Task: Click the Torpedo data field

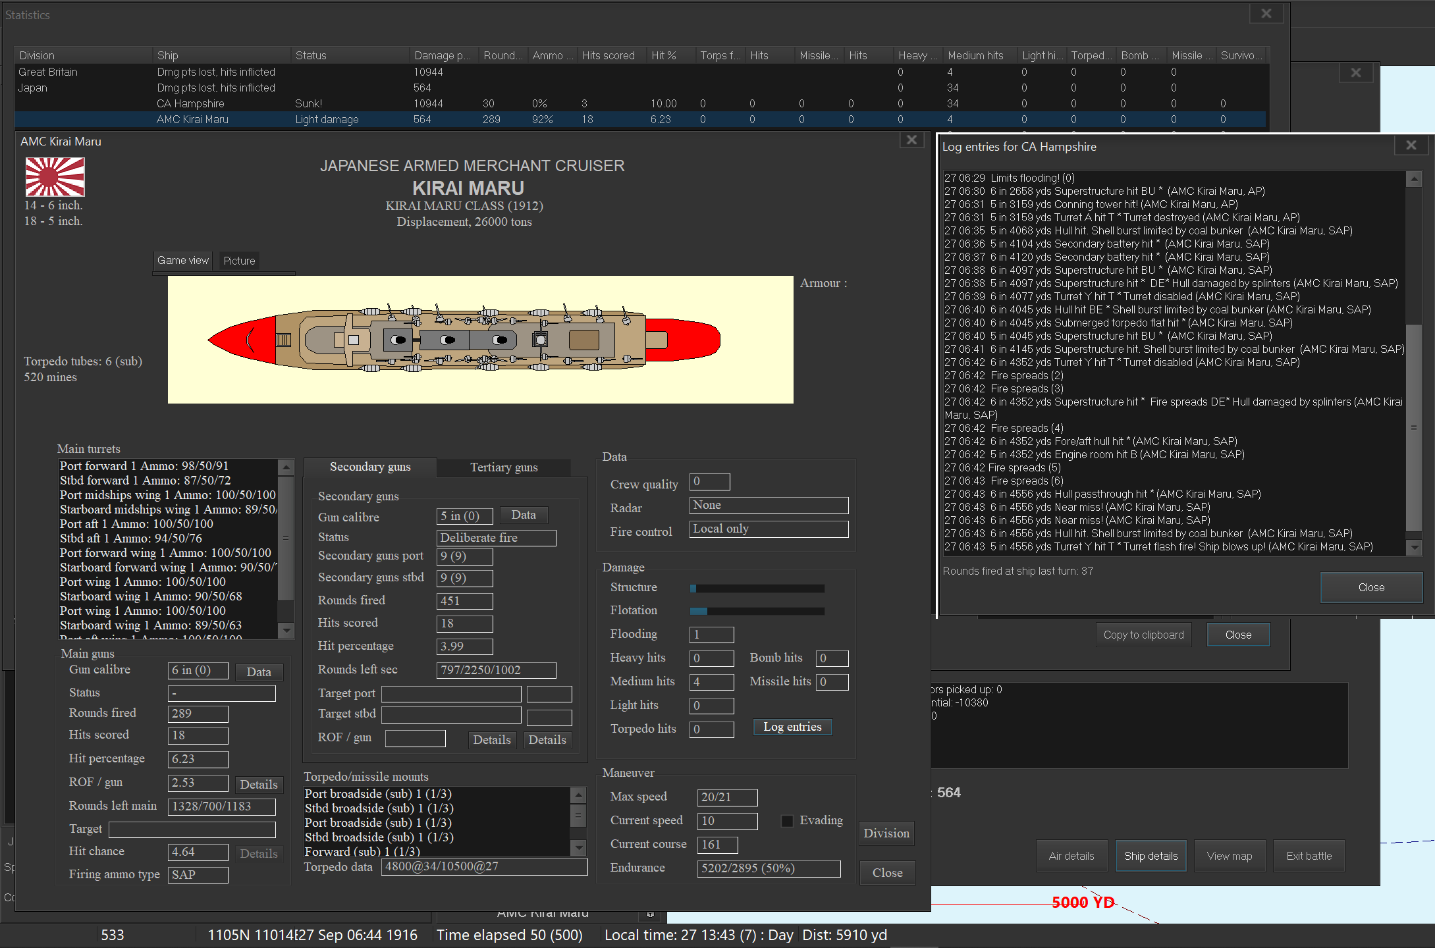Action: (x=484, y=867)
